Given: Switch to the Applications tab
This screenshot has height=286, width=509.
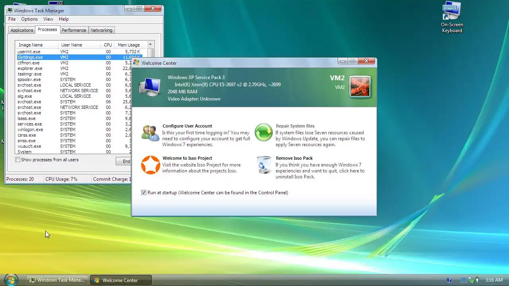Looking at the screenshot, I should pyautogui.click(x=22, y=30).
